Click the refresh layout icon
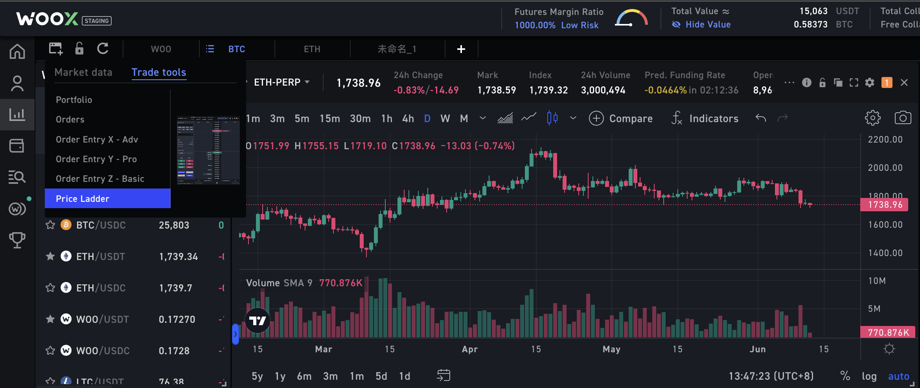Viewport: 920px width, 388px height. [103, 48]
